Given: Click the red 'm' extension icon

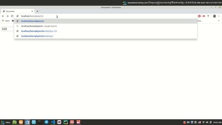Looking at the screenshot, I should [204, 16].
